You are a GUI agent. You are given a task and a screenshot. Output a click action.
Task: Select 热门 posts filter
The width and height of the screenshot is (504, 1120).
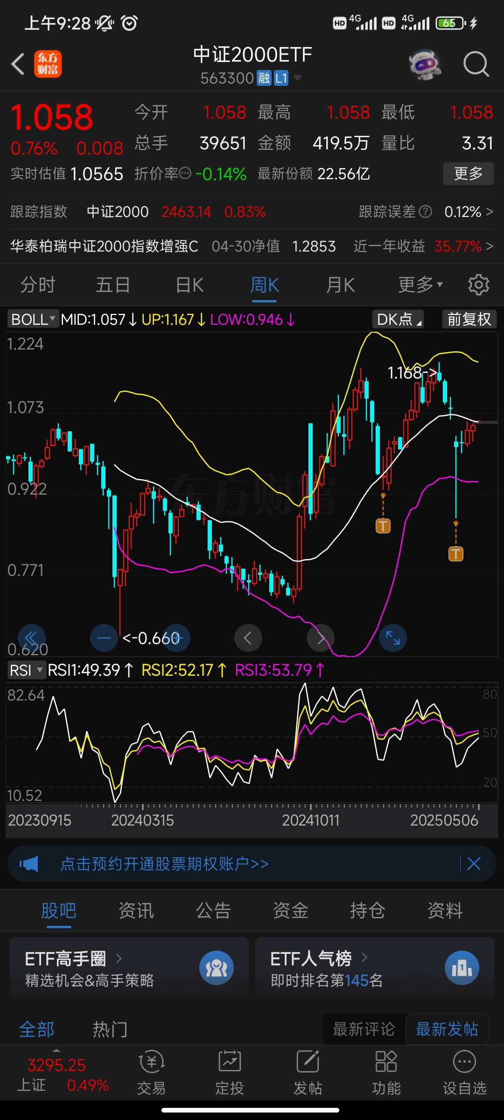[110, 1029]
